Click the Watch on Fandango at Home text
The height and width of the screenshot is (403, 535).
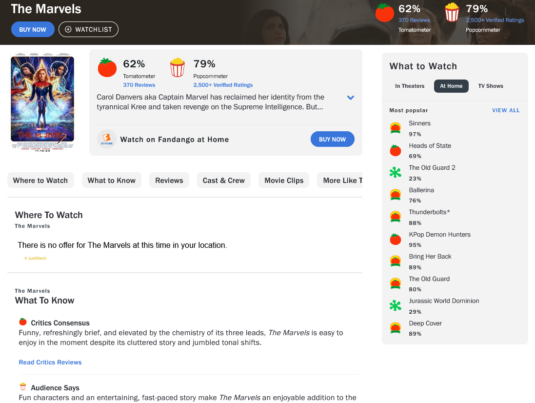coord(175,139)
